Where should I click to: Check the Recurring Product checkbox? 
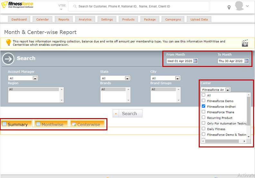[x=204, y=117]
